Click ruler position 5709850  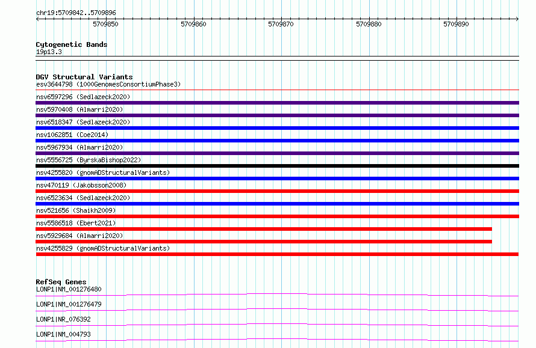105,24
